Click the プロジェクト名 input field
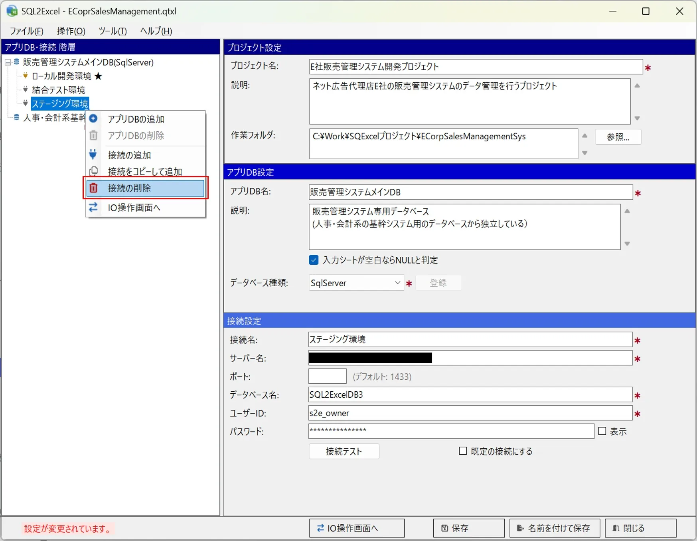Viewport: 697px width, 541px height. coord(476,67)
